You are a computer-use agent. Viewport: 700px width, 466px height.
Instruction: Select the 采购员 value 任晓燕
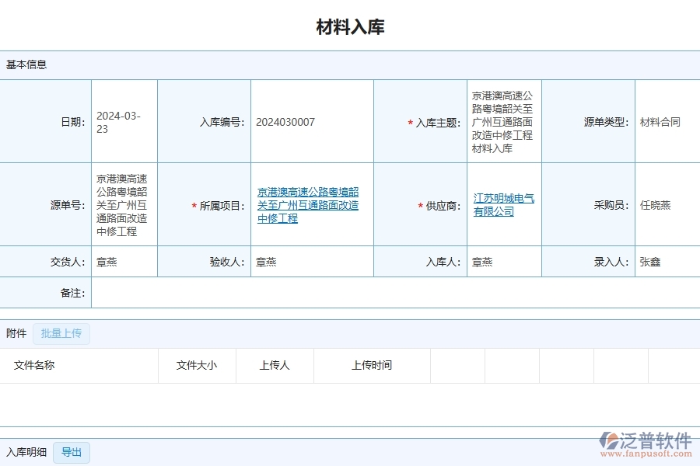point(656,205)
